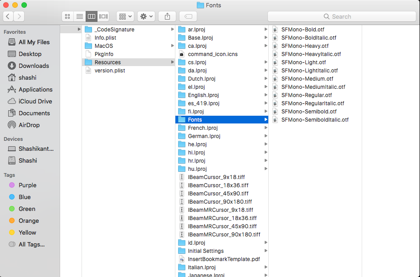The width and height of the screenshot is (420, 277).
Task: Expand arrow next to MacOS folder
Action: pos(173,46)
